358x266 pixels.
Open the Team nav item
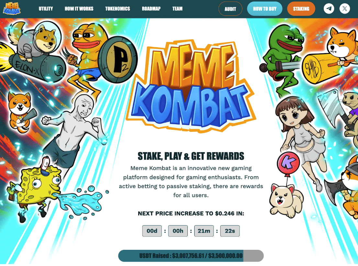tap(177, 9)
